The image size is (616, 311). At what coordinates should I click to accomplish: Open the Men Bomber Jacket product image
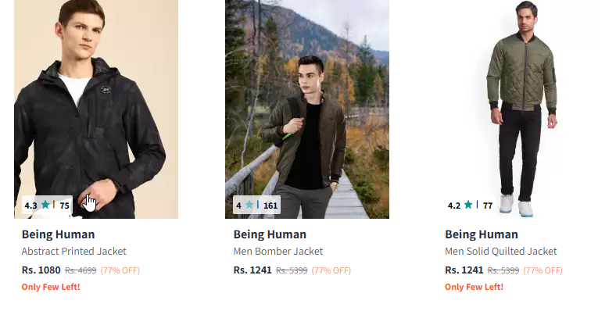(307, 109)
